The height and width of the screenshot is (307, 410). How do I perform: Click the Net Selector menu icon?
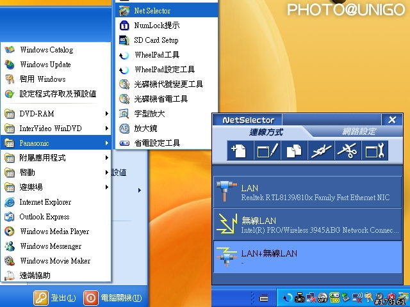(124, 11)
